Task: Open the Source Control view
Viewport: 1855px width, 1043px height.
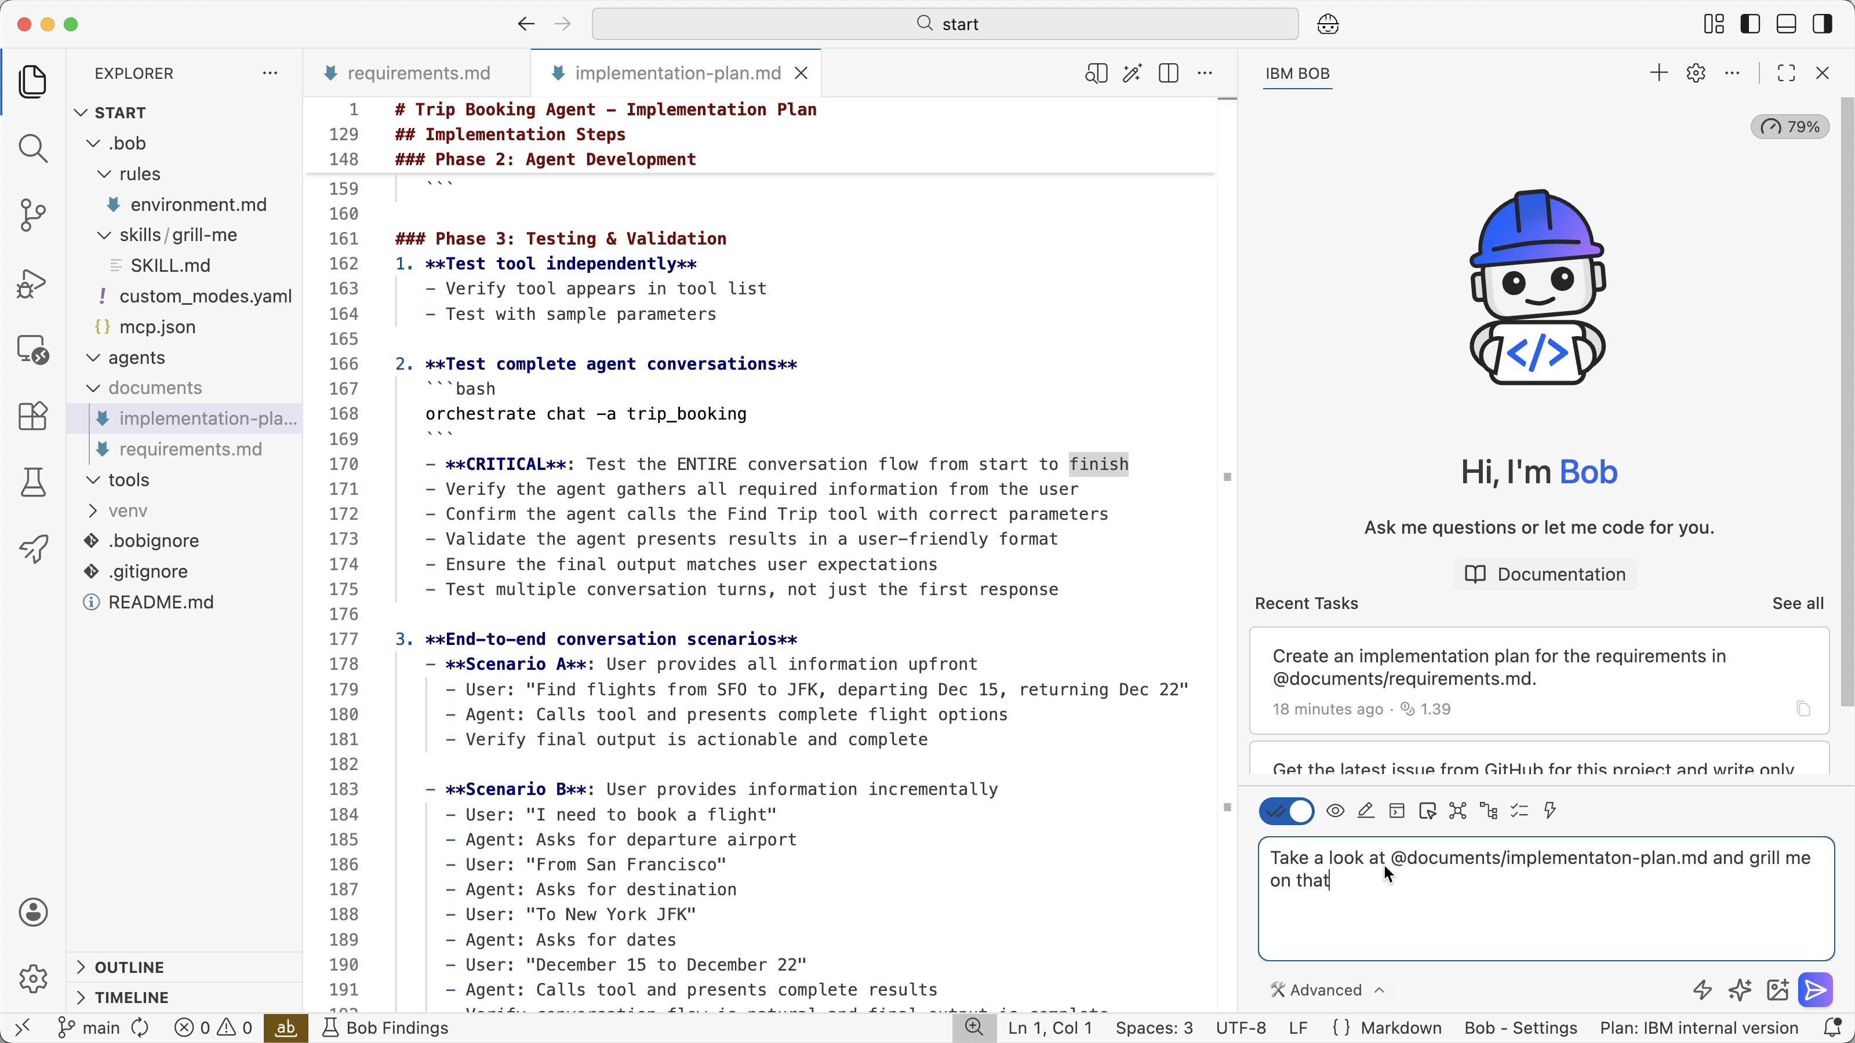Action: tap(32, 215)
